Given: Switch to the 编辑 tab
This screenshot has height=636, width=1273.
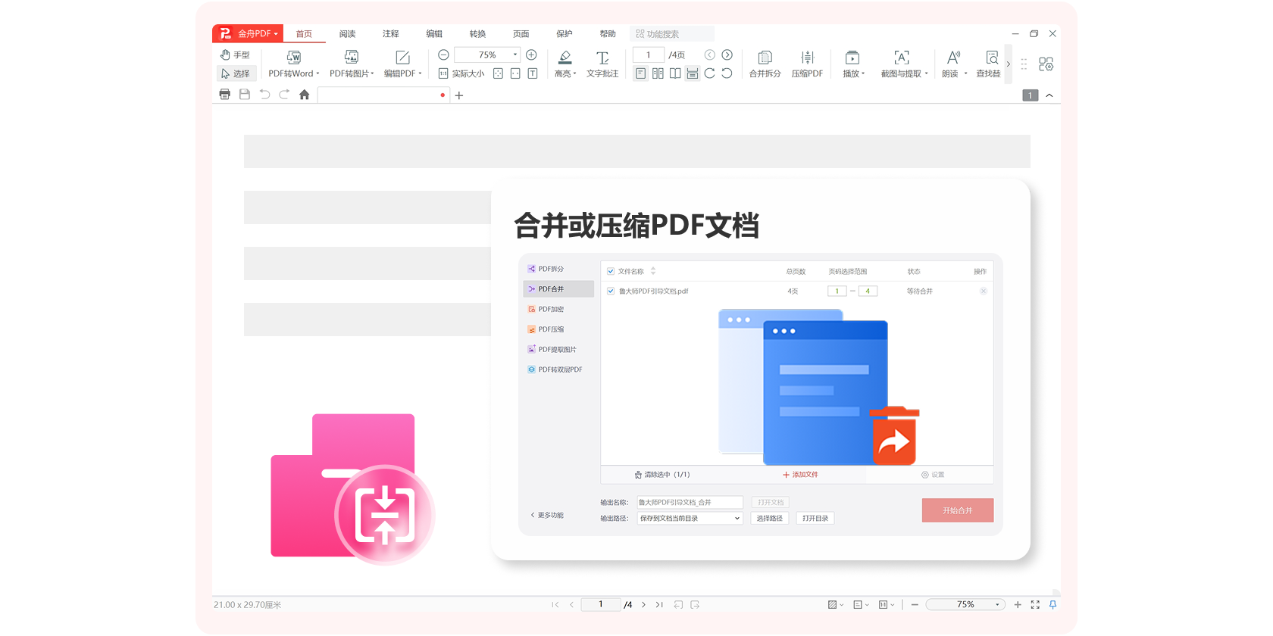Looking at the screenshot, I should tap(434, 34).
